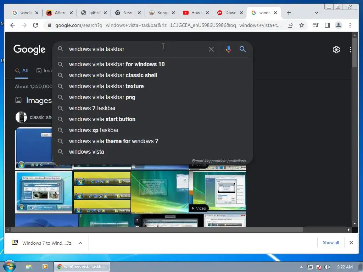Bookmark this page with the star icon

pyautogui.click(x=302, y=25)
